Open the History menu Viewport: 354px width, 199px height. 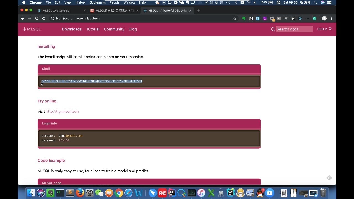coord(80,2)
